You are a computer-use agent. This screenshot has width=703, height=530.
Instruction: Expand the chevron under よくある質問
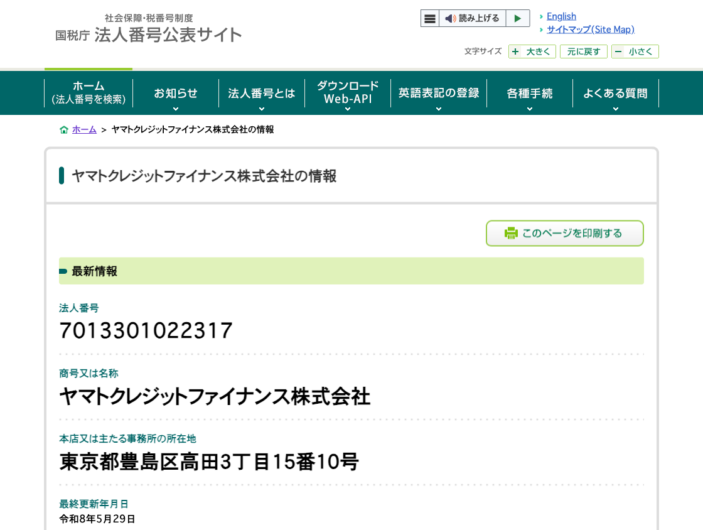pos(616,109)
